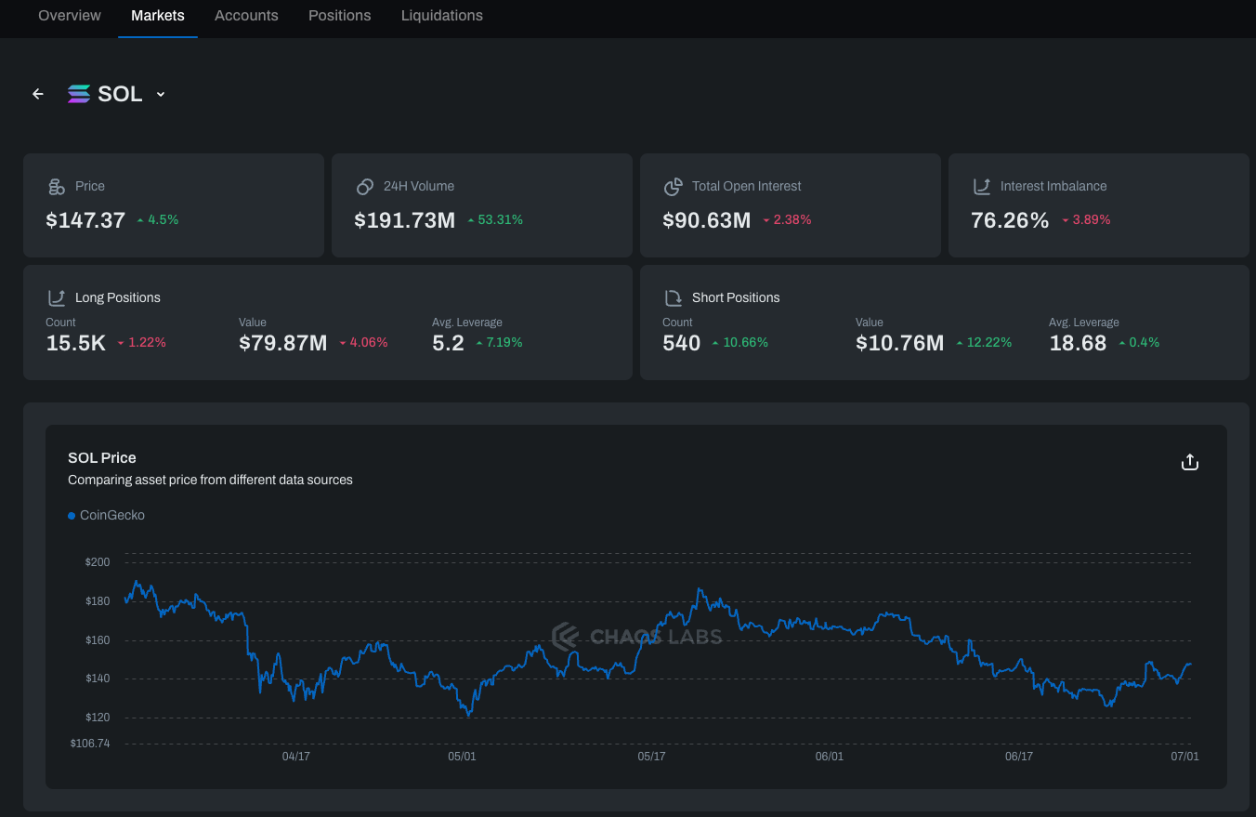This screenshot has width=1256, height=817.
Task: Click the 540 short count value
Action: pyautogui.click(x=682, y=343)
